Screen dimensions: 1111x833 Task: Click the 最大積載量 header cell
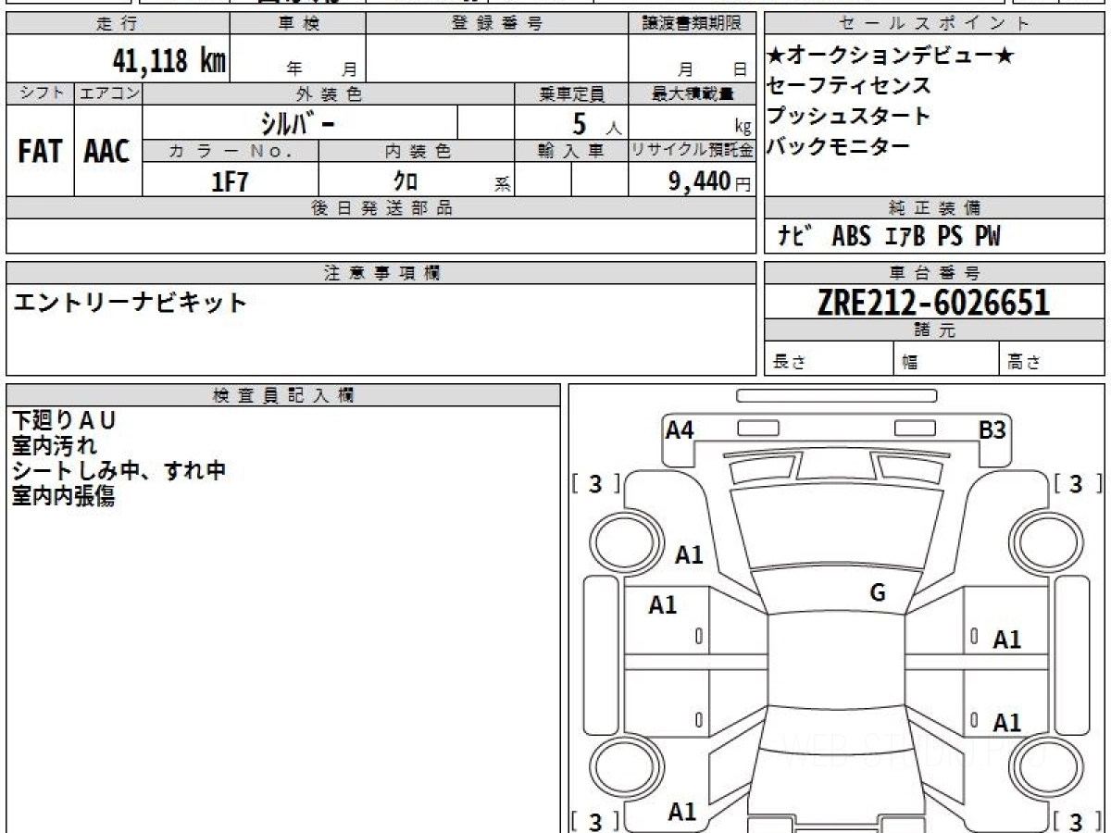pyautogui.click(x=692, y=93)
